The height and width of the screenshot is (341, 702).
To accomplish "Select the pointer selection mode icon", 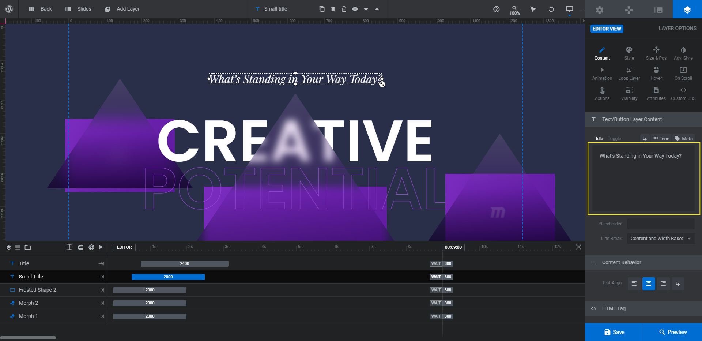I will (533, 9).
